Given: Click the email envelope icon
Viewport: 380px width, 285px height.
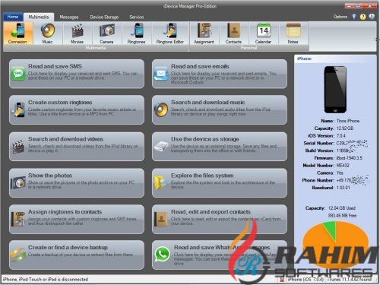Looking at the screenshot, I should (x=161, y=74).
